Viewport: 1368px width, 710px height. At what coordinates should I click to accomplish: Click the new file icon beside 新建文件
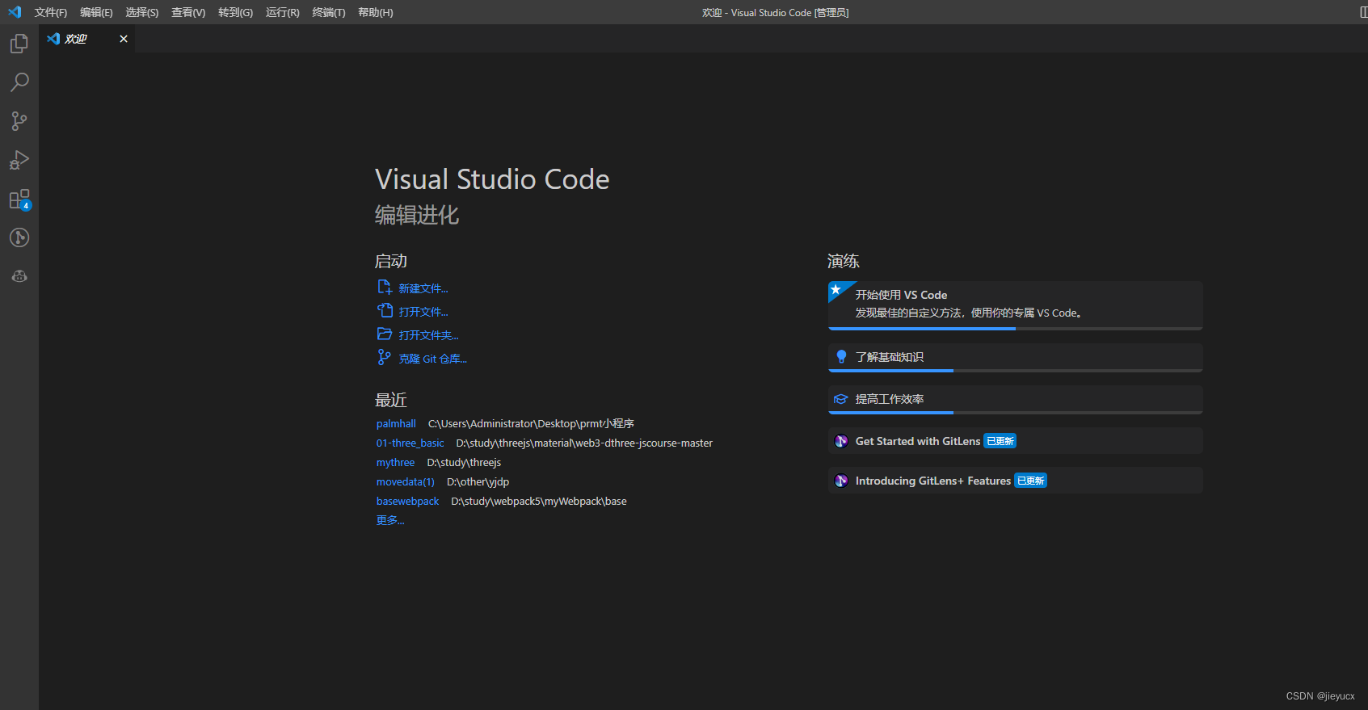(x=385, y=288)
